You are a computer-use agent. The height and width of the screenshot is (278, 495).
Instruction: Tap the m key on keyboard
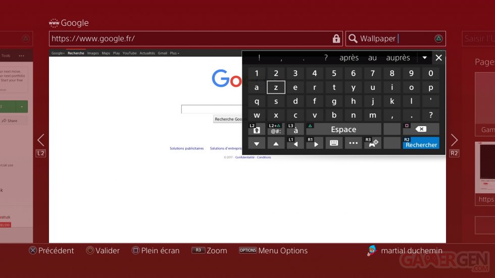373,115
